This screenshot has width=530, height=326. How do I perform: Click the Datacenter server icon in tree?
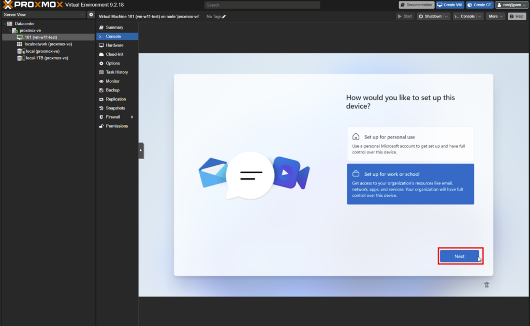point(10,24)
